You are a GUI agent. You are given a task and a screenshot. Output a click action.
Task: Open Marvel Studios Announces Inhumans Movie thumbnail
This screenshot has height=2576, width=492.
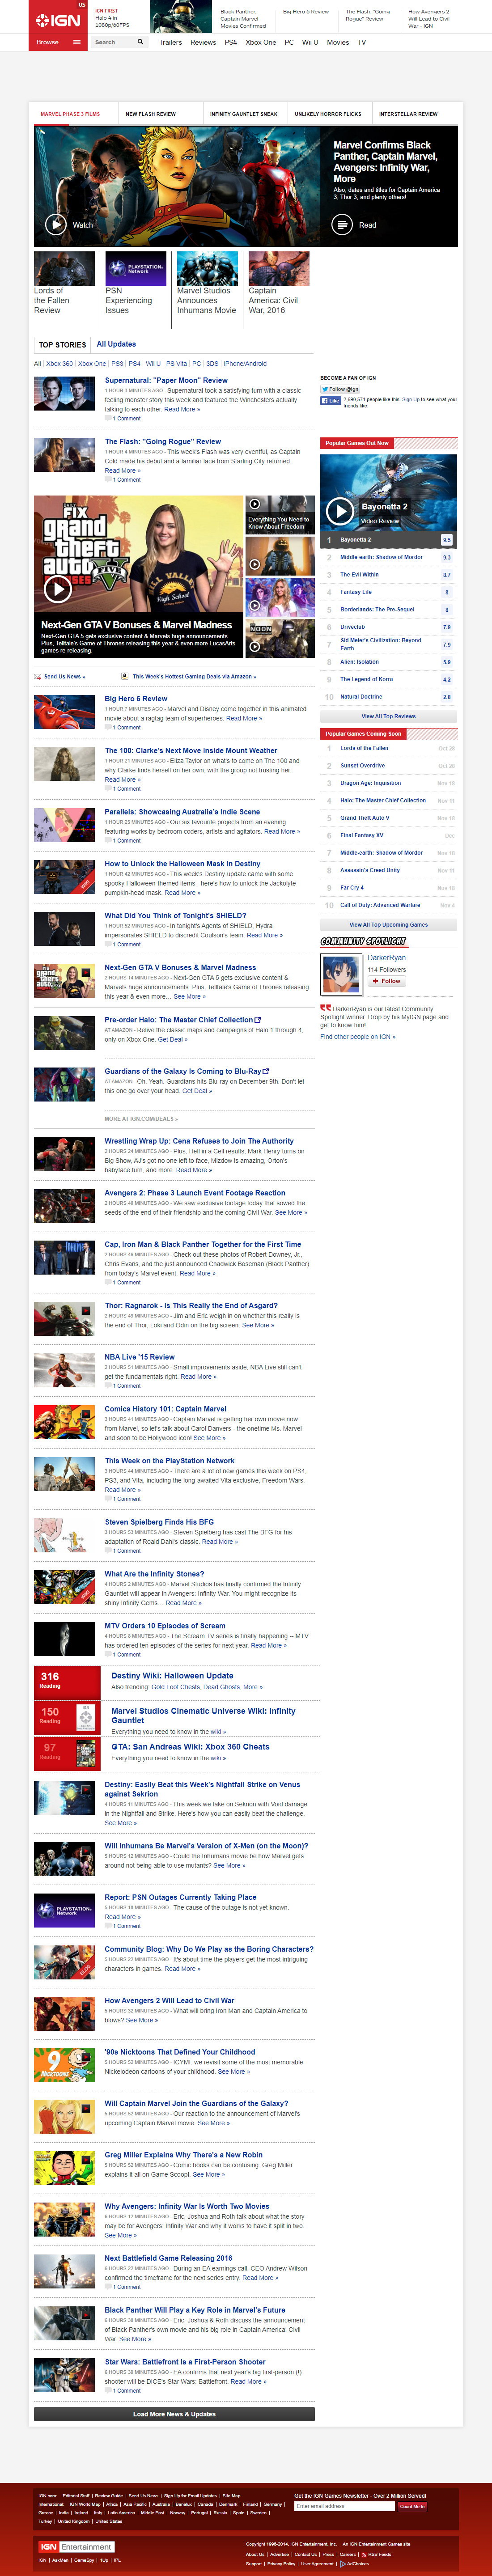[x=208, y=268]
